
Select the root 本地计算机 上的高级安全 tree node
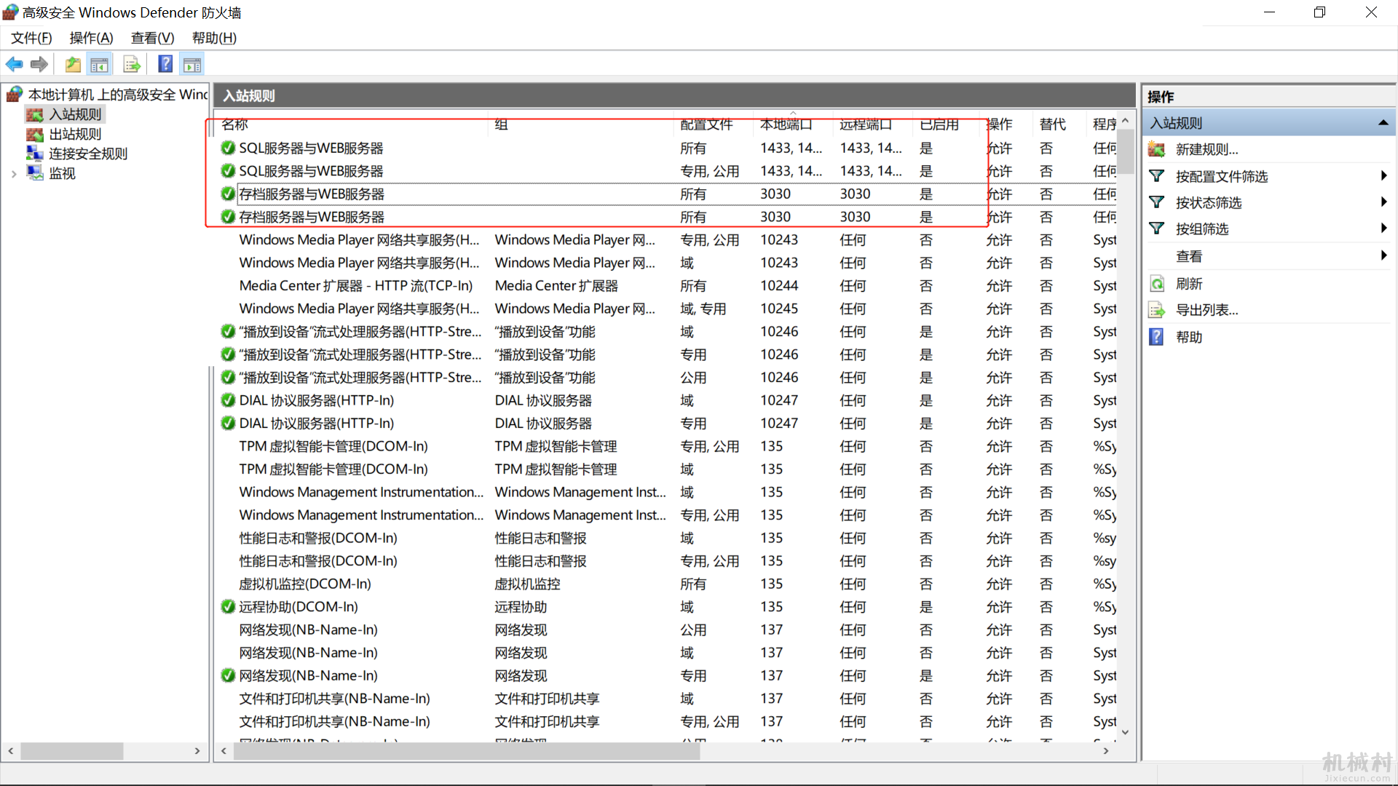coord(118,95)
